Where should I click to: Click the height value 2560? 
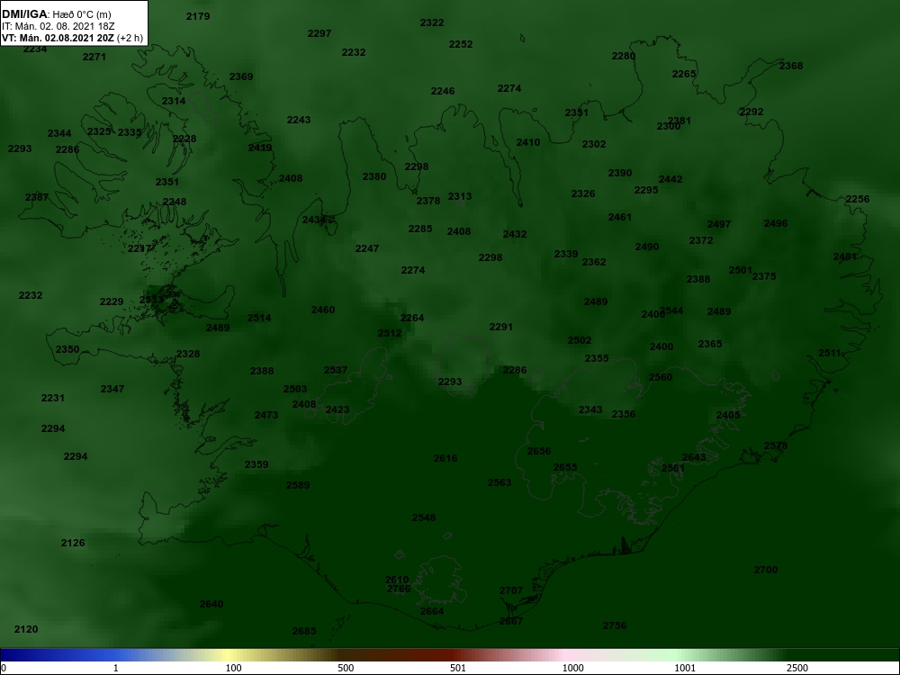click(661, 378)
